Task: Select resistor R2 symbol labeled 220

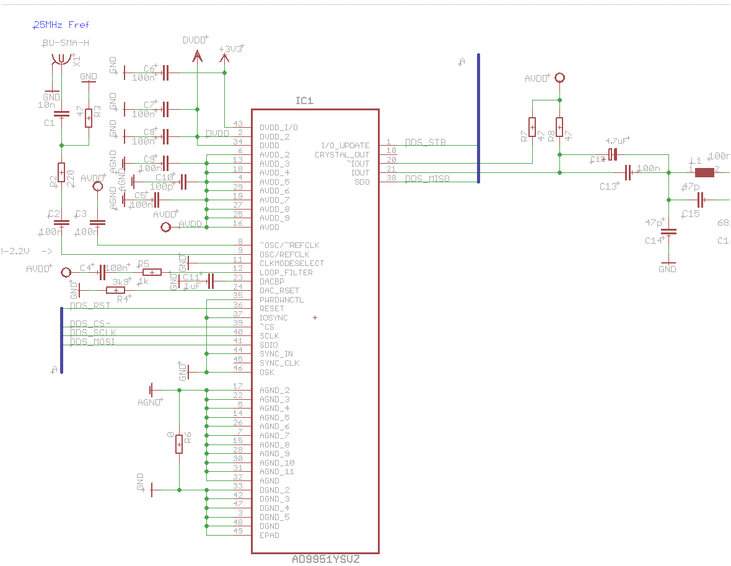Action: tap(61, 172)
